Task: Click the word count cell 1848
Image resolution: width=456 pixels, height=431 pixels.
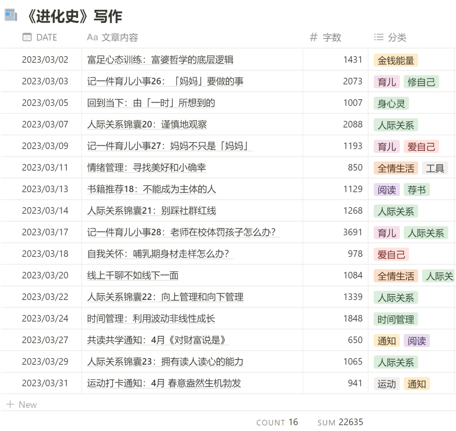Action: 353,318
